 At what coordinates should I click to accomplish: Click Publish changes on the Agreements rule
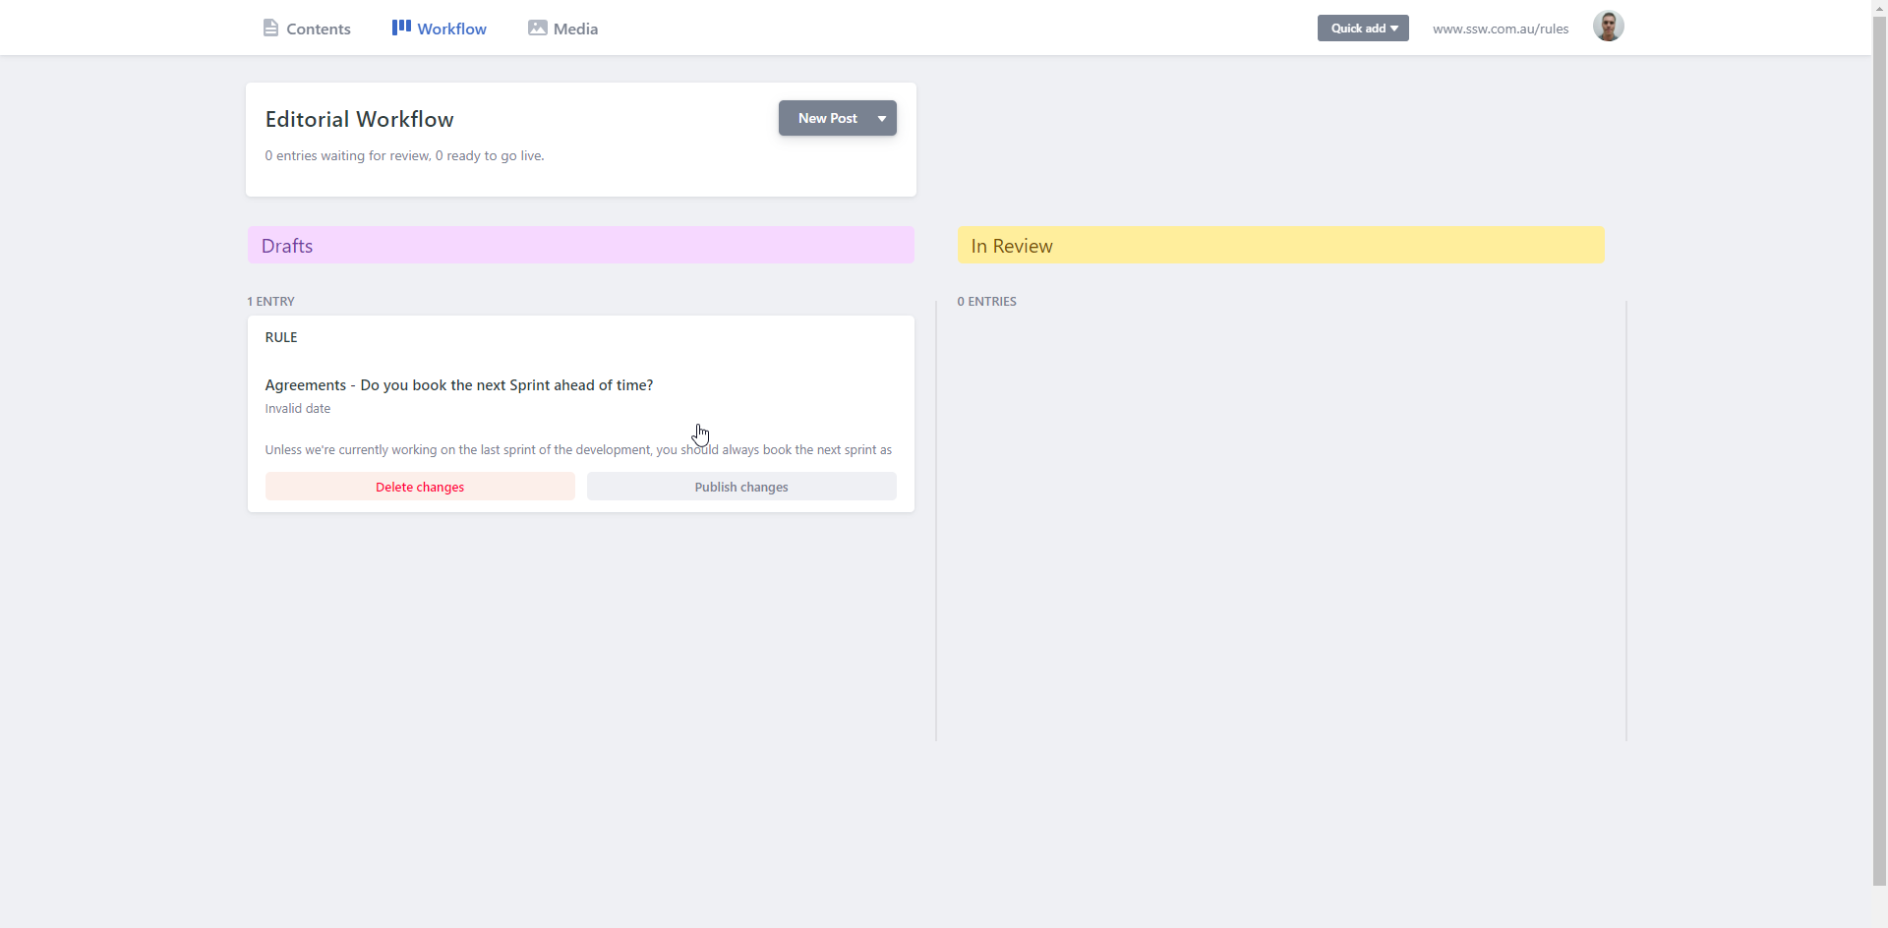click(741, 487)
